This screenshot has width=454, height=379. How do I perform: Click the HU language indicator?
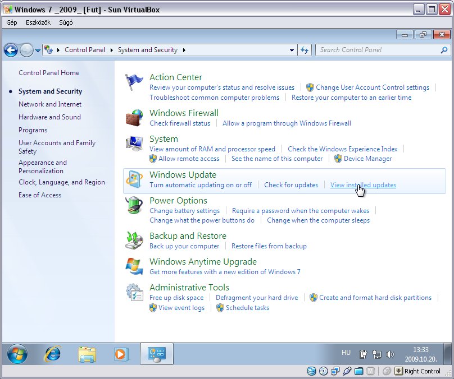(346, 353)
